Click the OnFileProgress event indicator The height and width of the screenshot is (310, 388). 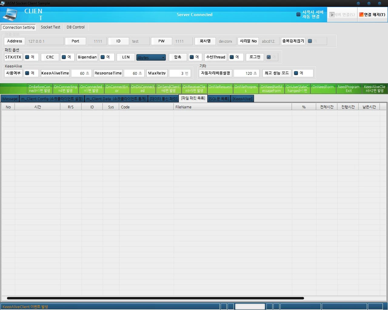(246, 89)
